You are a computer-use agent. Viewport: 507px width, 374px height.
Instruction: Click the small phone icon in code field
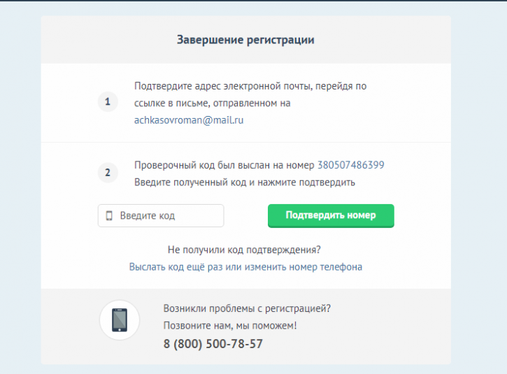[x=109, y=215]
